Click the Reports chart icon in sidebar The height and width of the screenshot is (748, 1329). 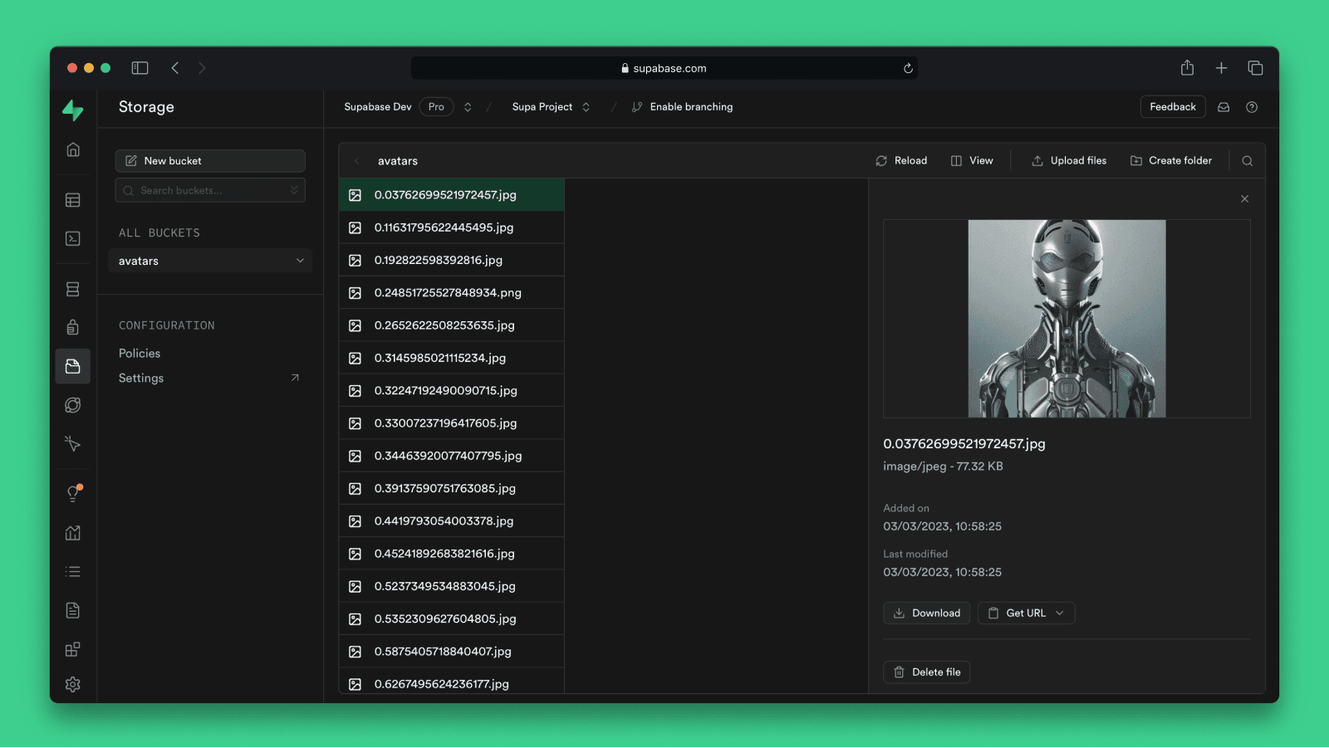pos(73,533)
